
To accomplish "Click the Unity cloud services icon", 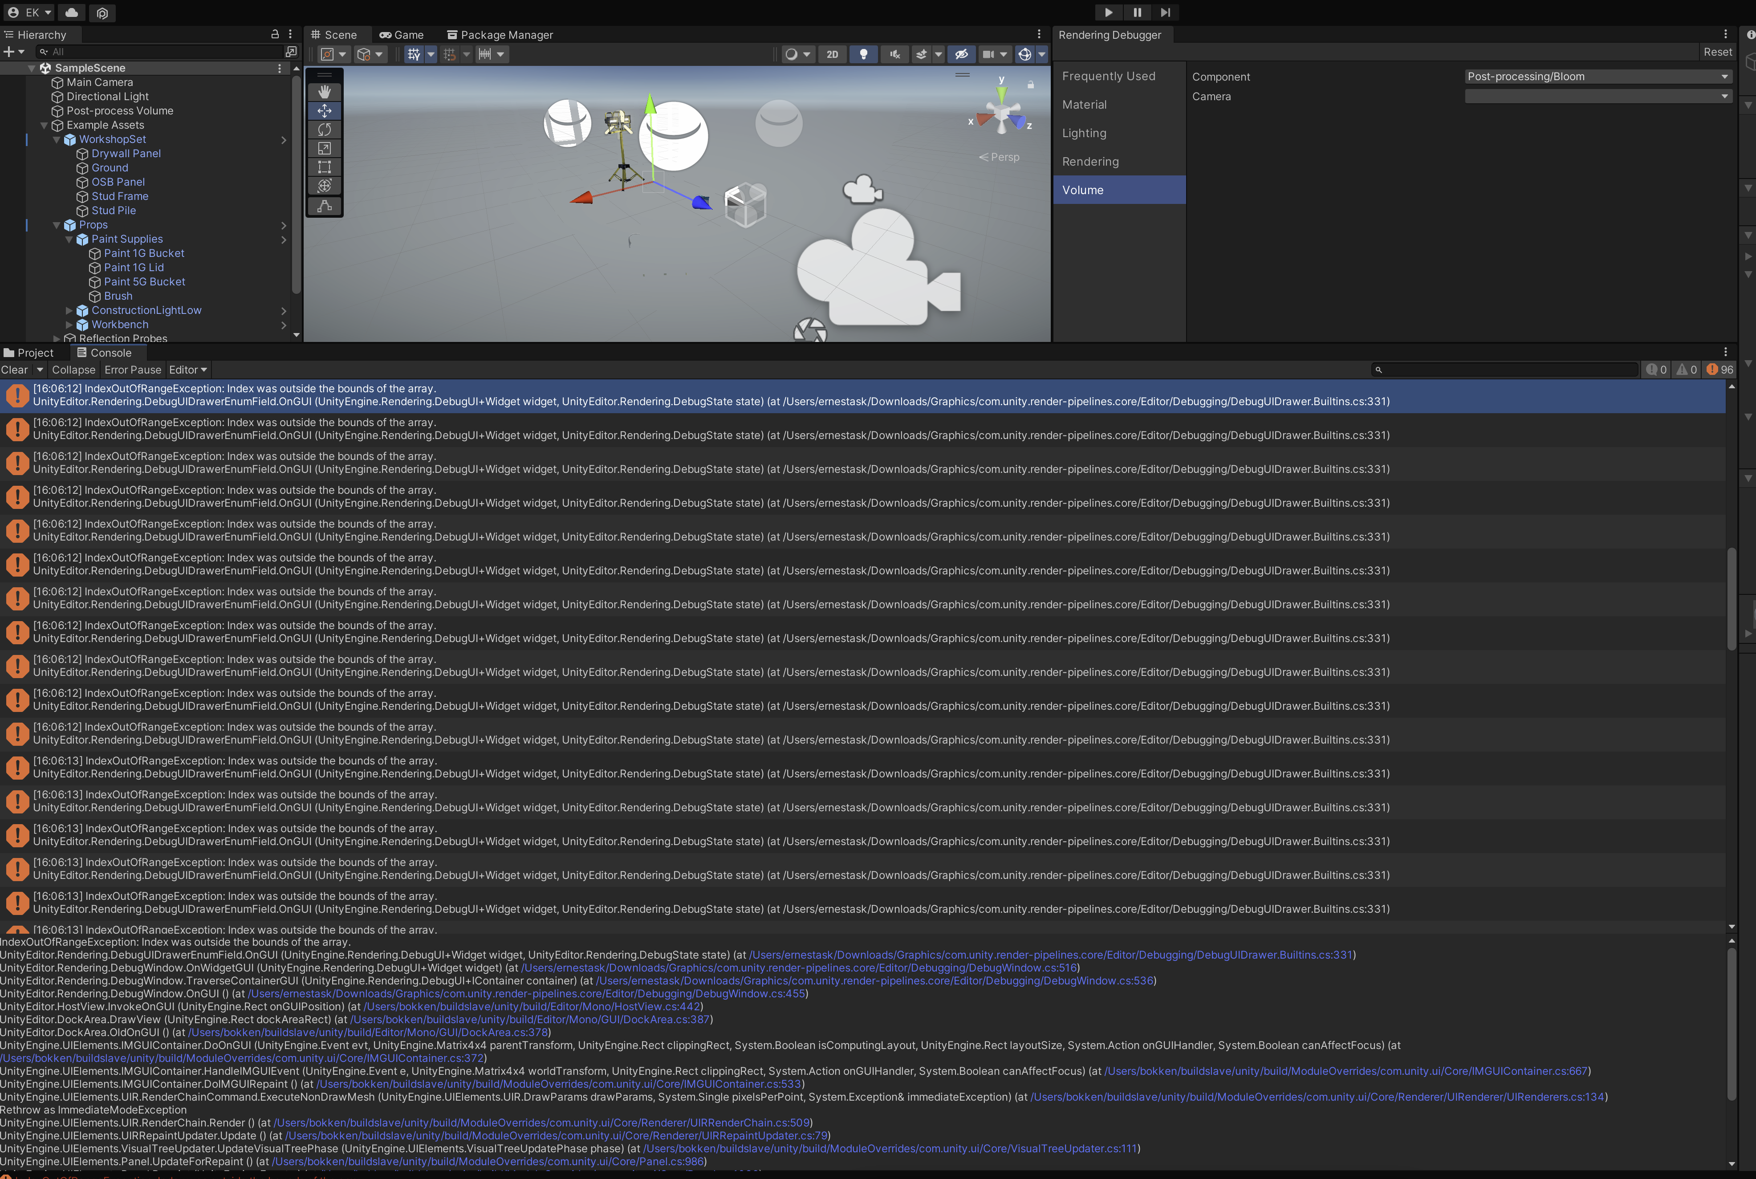I will pos(71,13).
